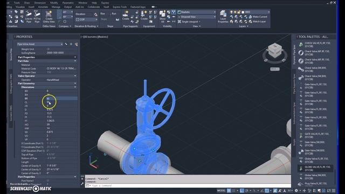This screenshot has width=345, height=194.
Task: Toggle clean screen icon in status bar
Action: pyautogui.click(x=329, y=190)
